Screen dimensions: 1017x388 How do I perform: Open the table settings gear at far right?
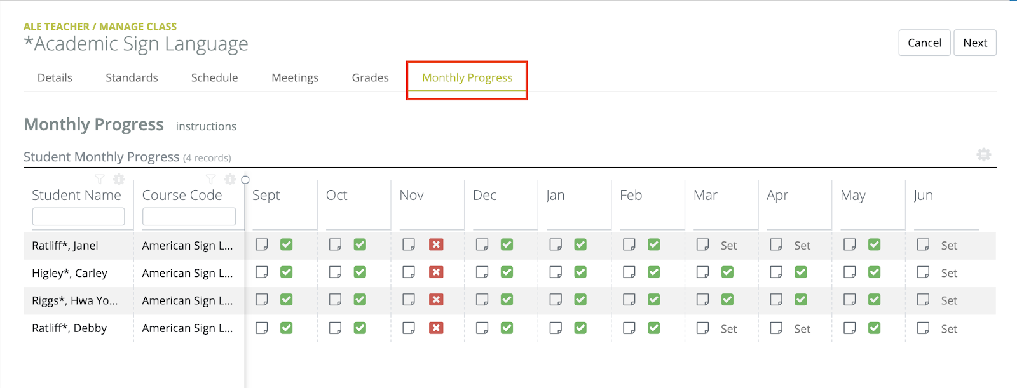(x=983, y=155)
